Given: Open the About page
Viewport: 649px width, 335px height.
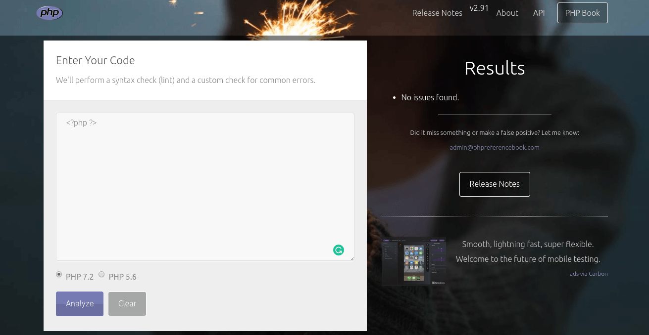Looking at the screenshot, I should (x=507, y=13).
